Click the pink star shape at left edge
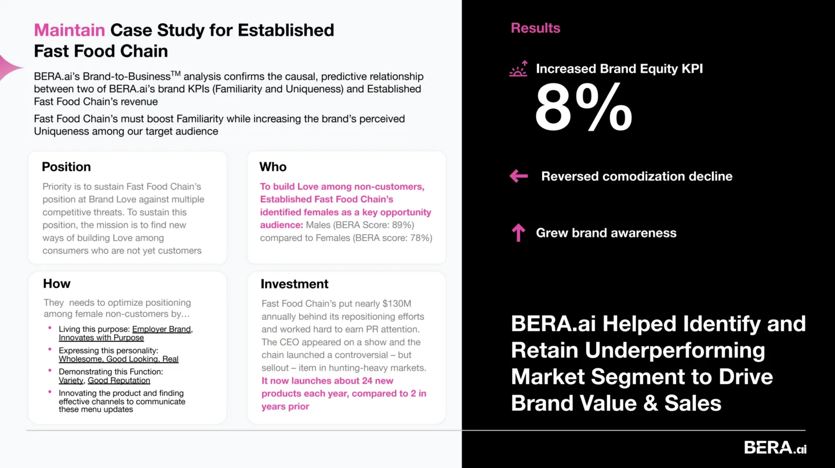The height and width of the screenshot is (468, 835). pos(11,68)
